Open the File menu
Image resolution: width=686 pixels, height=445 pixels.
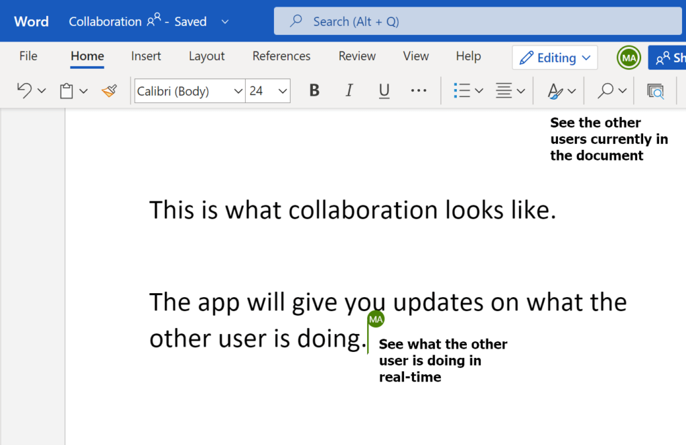(x=28, y=56)
